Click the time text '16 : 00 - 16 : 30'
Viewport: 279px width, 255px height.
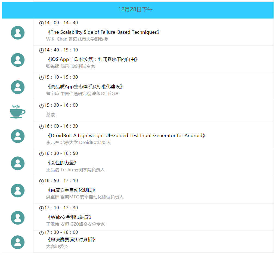[61, 126]
